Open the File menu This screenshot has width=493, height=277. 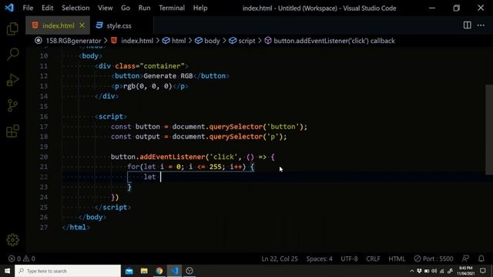click(28, 8)
